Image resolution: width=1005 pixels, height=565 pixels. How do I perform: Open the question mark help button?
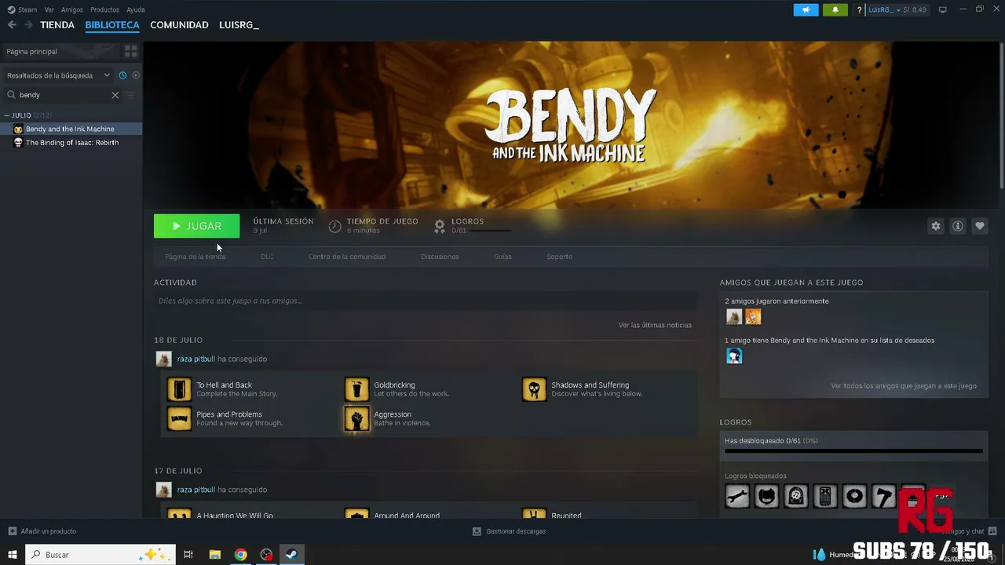click(x=860, y=9)
